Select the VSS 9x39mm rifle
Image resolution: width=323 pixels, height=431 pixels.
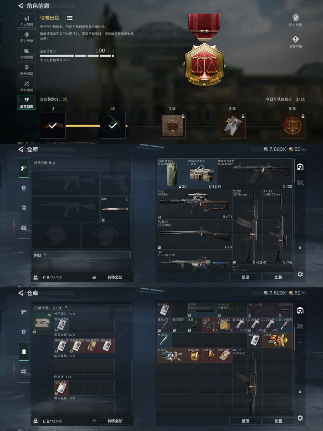point(194,204)
